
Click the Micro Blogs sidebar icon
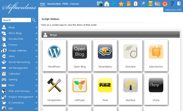4,33
